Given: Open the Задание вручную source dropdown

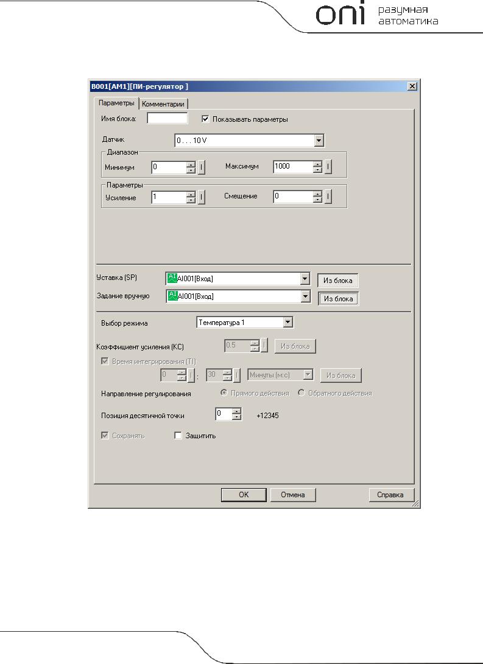Looking at the screenshot, I should [306, 296].
